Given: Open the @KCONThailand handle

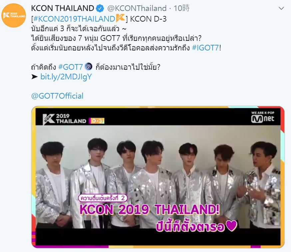Looking at the screenshot, I should click(137, 8).
